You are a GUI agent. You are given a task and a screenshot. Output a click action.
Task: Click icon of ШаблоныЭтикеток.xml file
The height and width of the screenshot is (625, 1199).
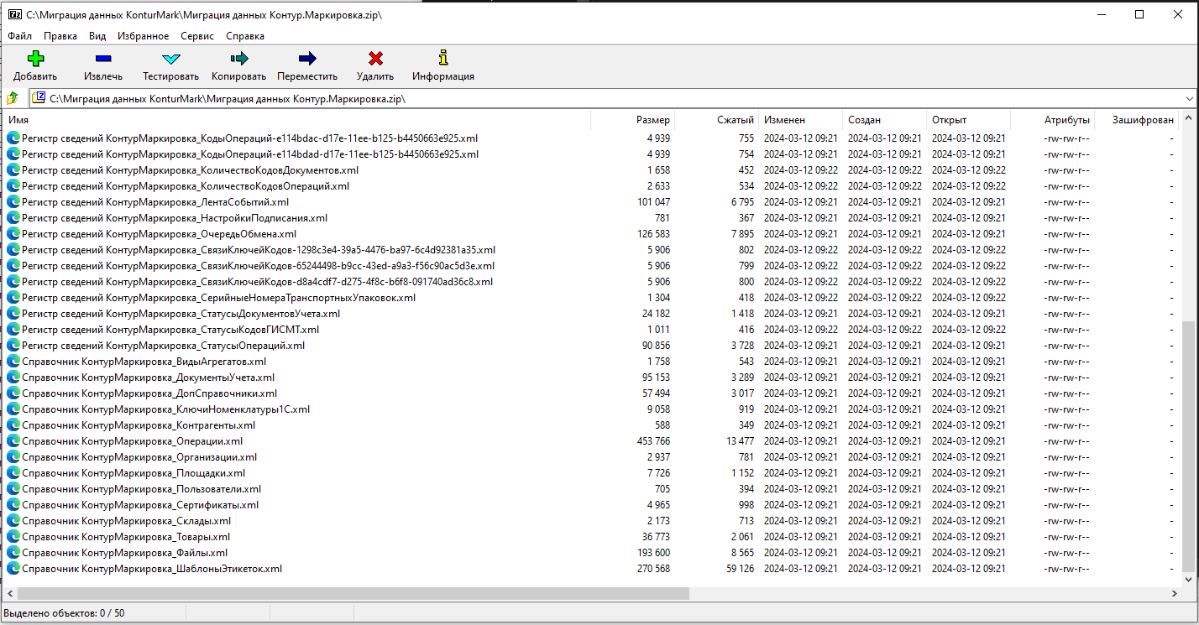click(13, 569)
